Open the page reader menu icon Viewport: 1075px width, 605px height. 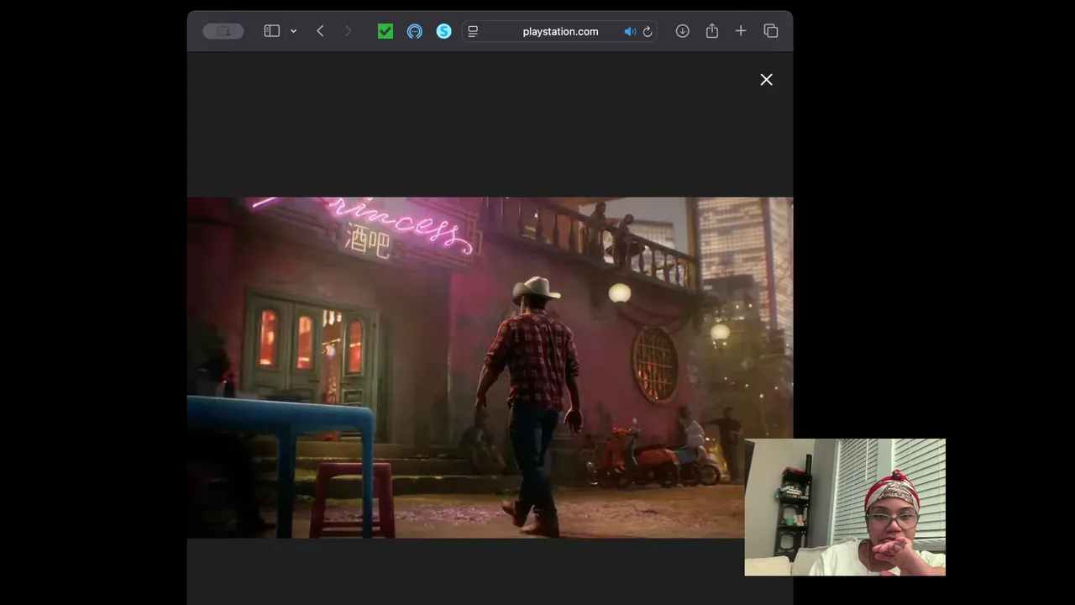tap(473, 31)
